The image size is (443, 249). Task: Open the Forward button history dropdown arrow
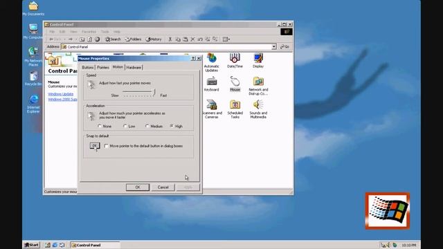[x=76, y=39]
